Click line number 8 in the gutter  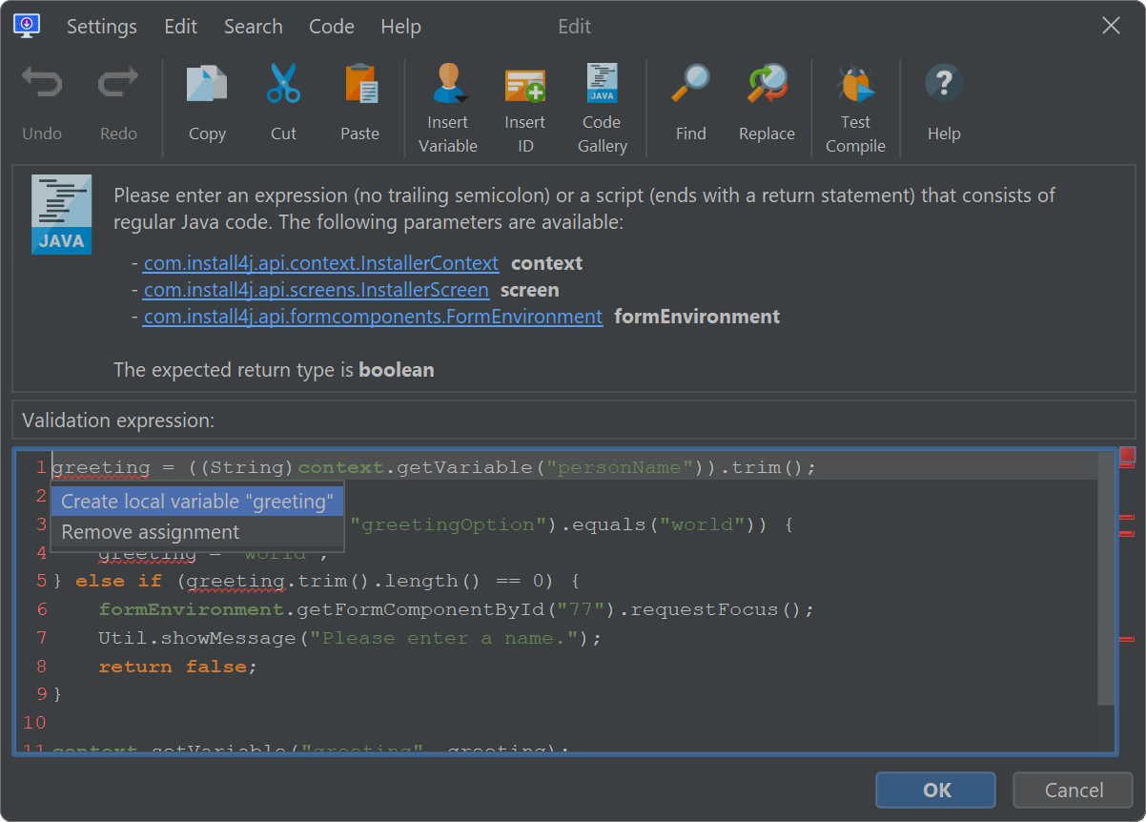click(42, 667)
